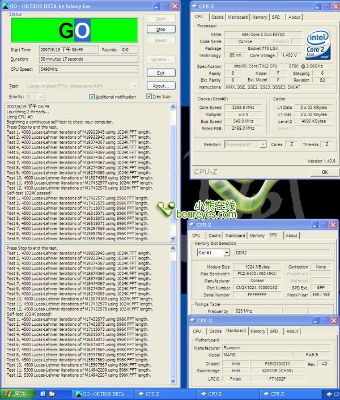
Task: Close the Mainboard CPU-Z window
Action: click(334, 321)
